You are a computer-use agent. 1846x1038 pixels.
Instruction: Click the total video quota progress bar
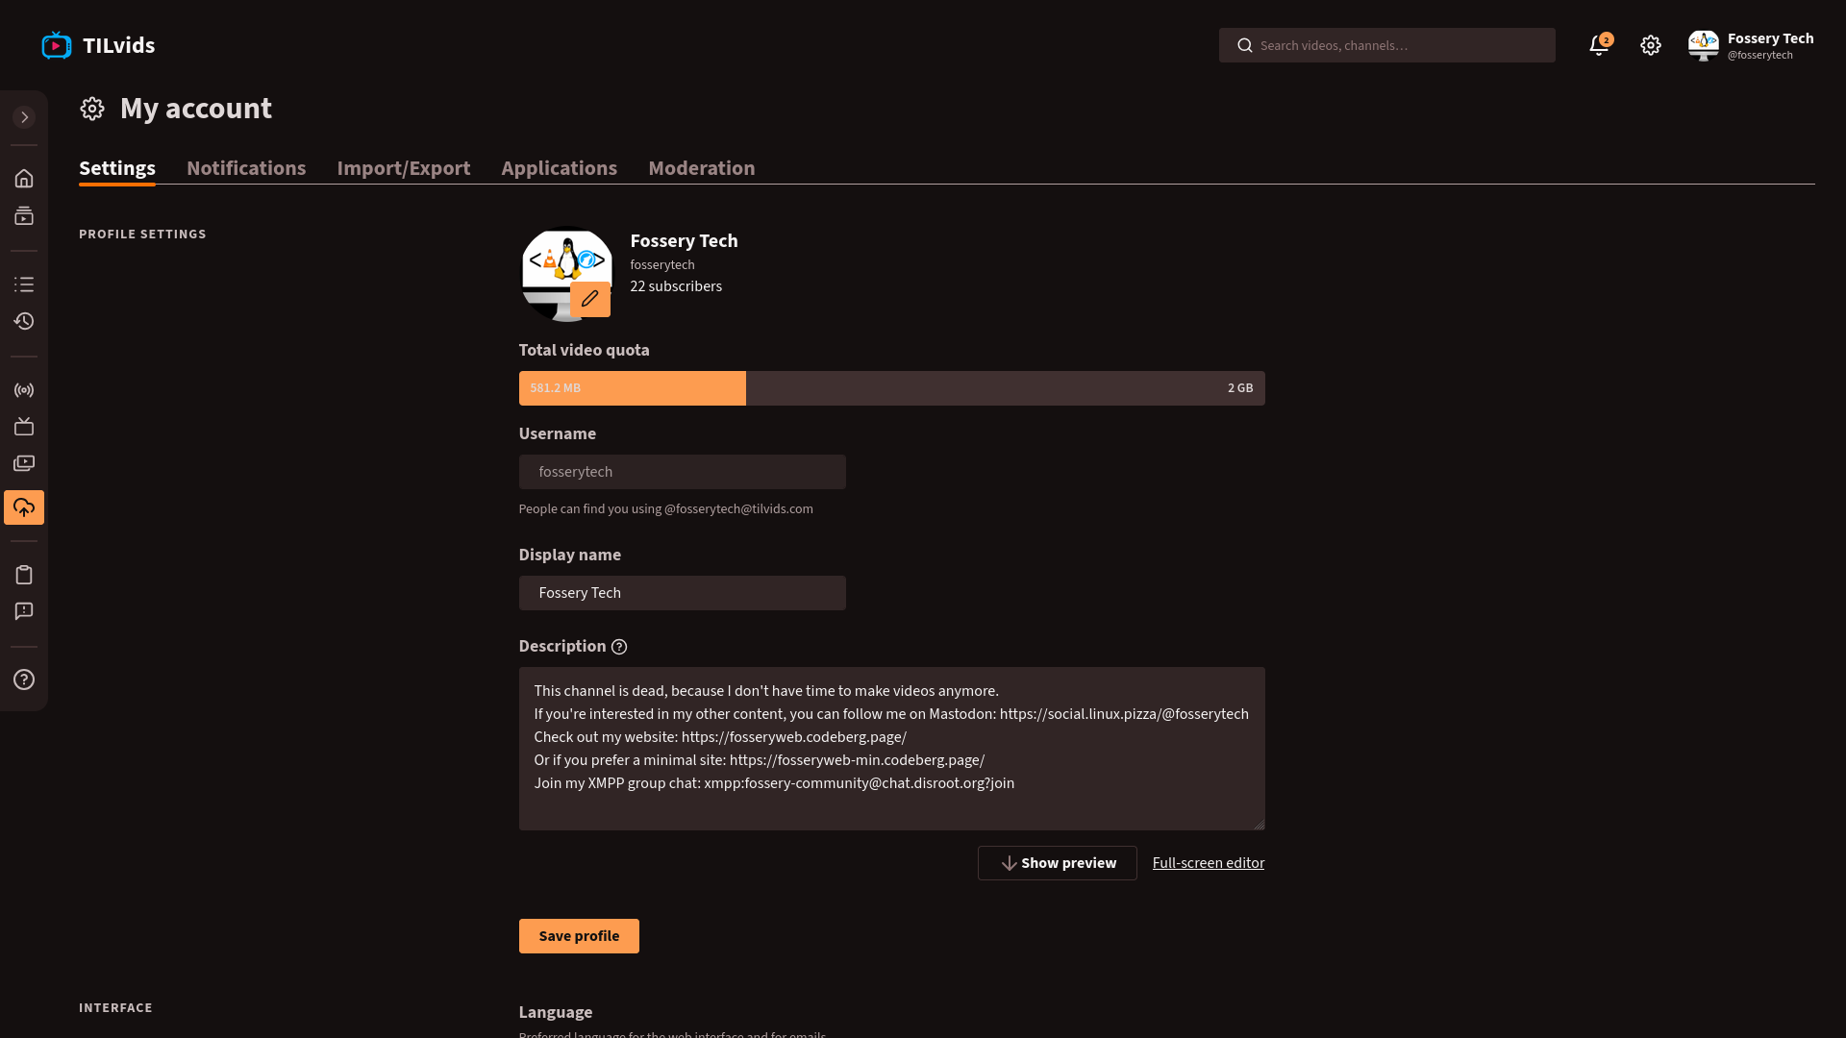pos(892,388)
